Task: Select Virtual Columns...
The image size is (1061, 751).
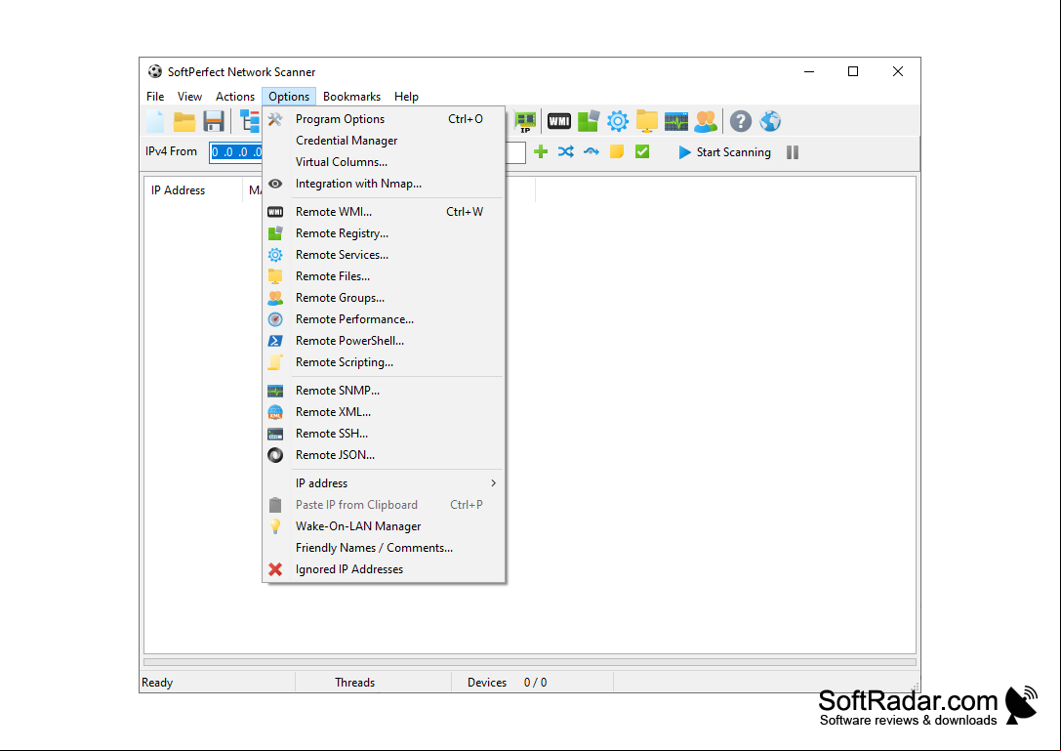Action: [384, 162]
